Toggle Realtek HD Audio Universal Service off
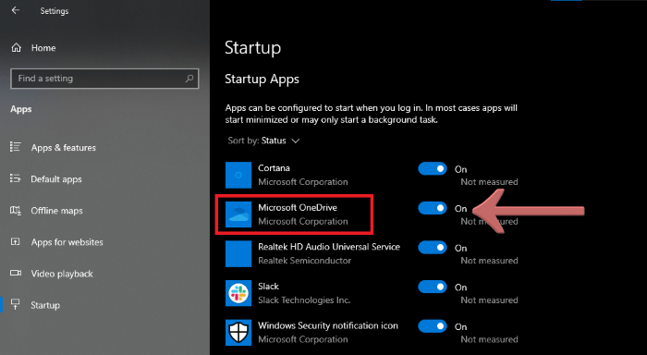 pyautogui.click(x=432, y=248)
